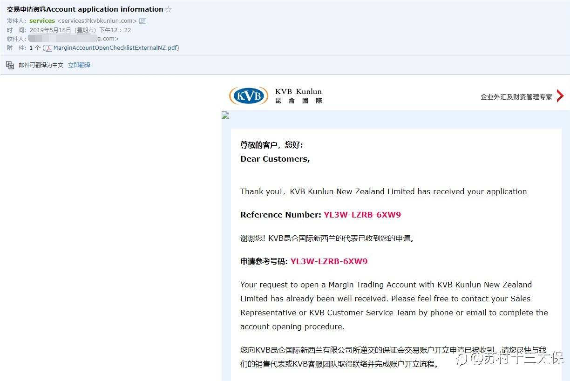Click the KVB oval logo
Viewport: 570px width, 381px height.
(249, 96)
